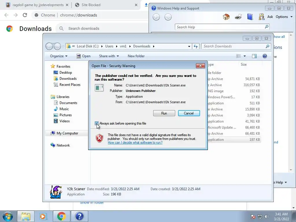
Task: Close the Site Blocked tab
Action: 136,5
